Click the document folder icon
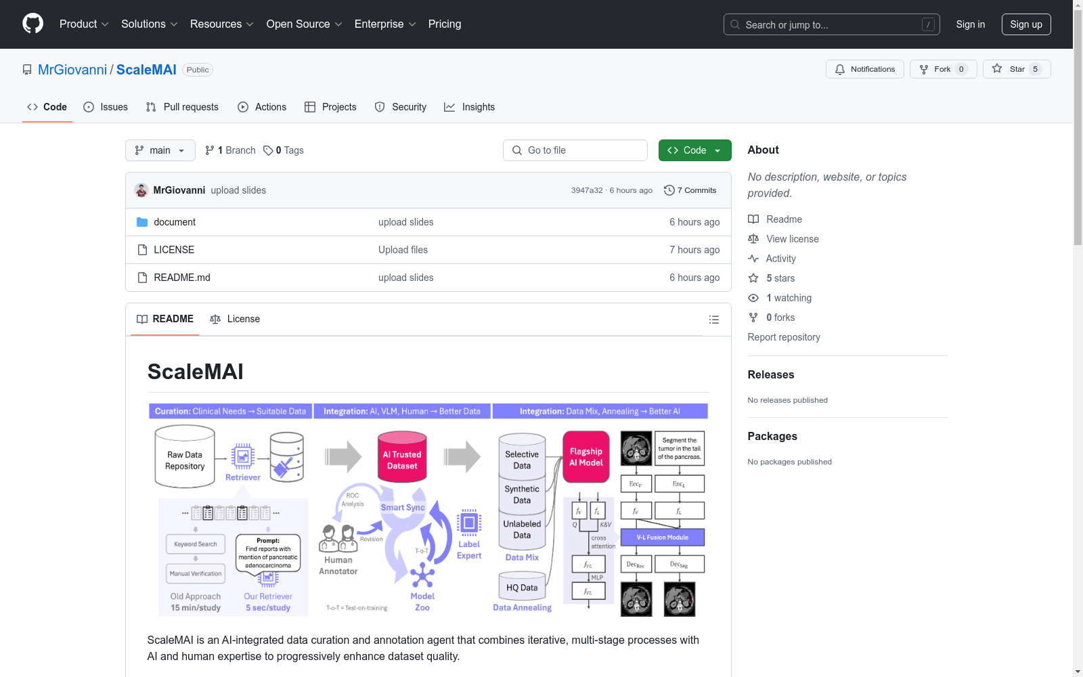The height and width of the screenshot is (677, 1083). pos(142,222)
